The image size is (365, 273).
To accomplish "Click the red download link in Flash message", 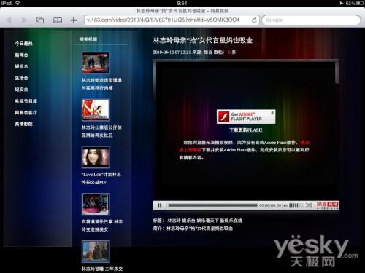I will tap(191, 150).
